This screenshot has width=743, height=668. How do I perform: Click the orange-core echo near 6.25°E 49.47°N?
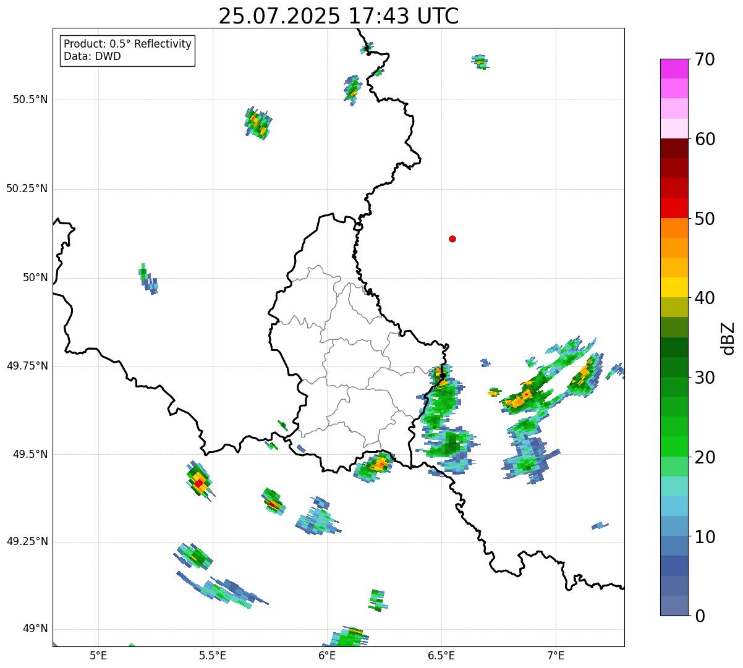click(x=375, y=466)
